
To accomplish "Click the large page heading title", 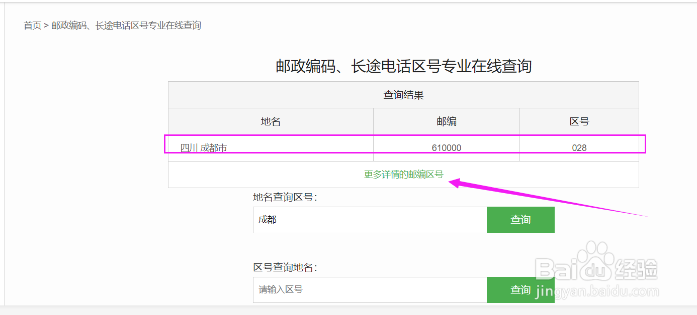I will (x=403, y=66).
